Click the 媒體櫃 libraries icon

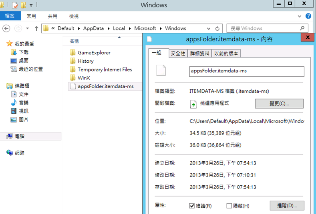9,86
